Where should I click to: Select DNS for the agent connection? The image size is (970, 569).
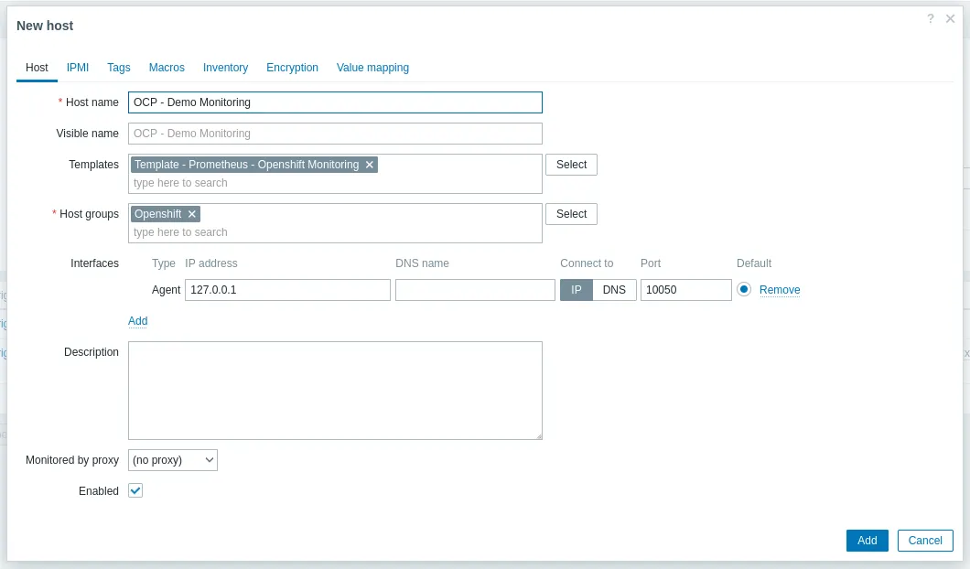coord(614,289)
